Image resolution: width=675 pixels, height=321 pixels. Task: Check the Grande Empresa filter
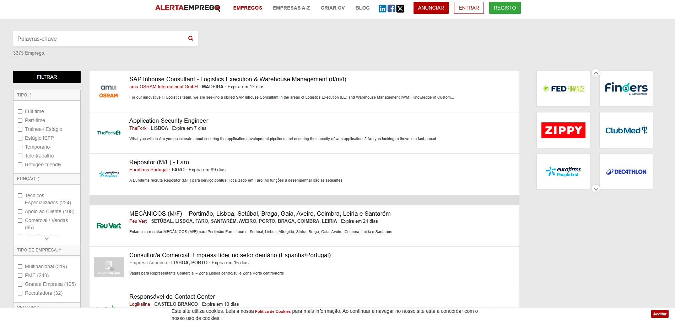pos(20,284)
